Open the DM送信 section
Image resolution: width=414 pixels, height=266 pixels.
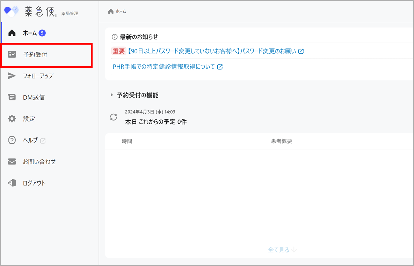pyautogui.click(x=33, y=97)
